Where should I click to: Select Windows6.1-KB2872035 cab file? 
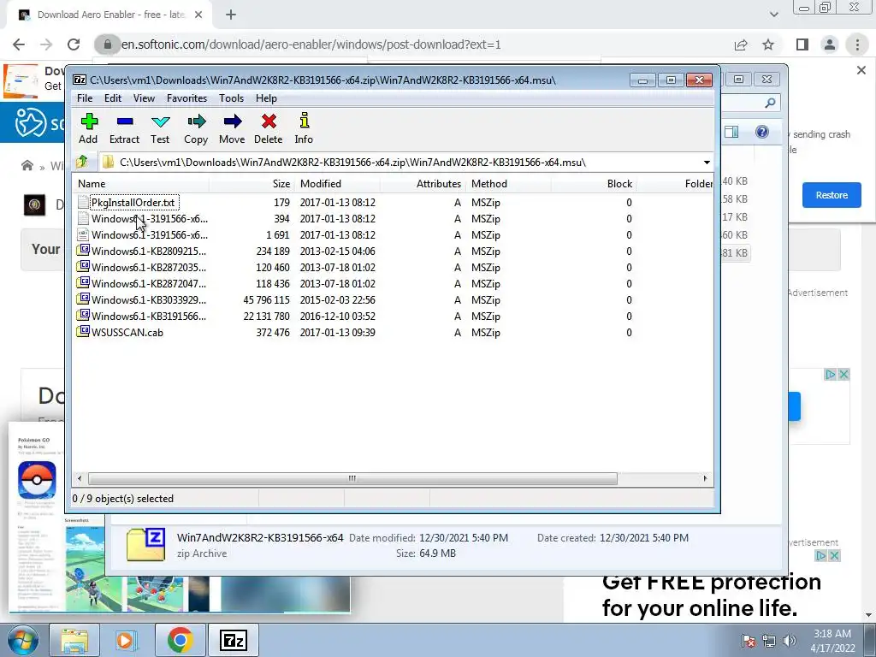[x=149, y=268]
